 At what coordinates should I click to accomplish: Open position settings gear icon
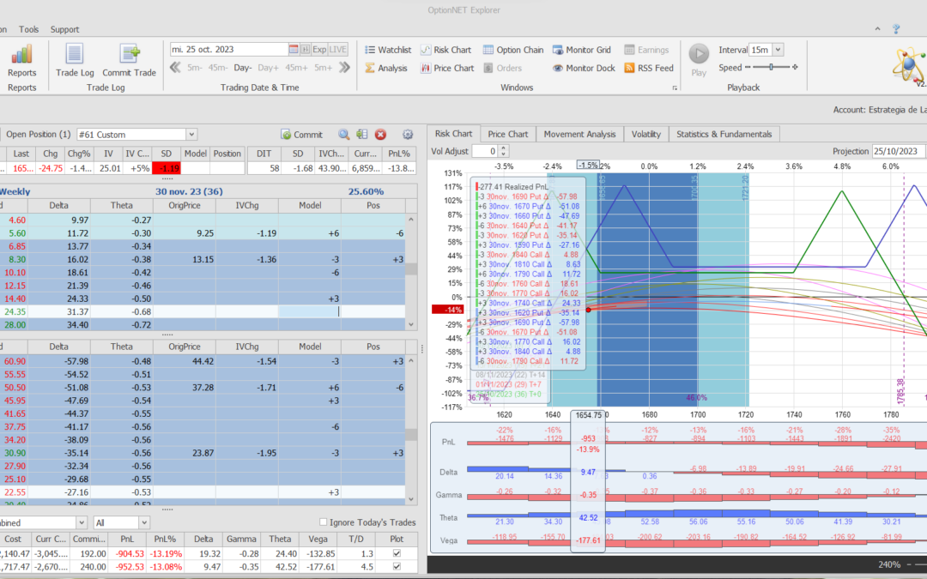408,135
